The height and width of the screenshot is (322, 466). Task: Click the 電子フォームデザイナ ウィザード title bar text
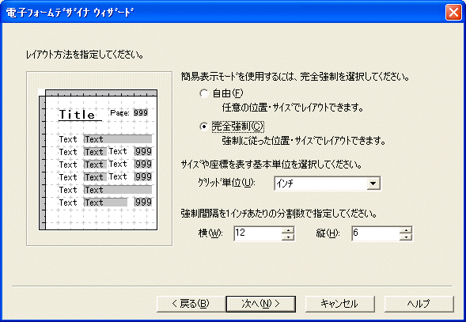70,13
